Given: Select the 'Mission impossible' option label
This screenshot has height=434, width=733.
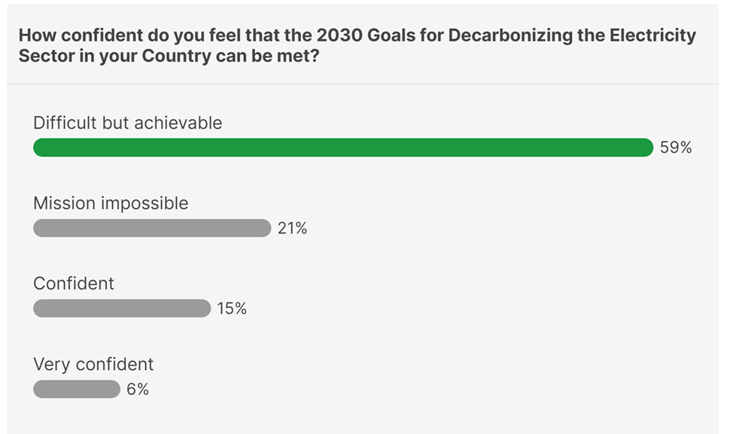Looking at the screenshot, I should (x=111, y=203).
